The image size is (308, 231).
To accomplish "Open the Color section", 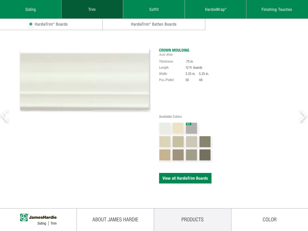I will tap(270, 220).
